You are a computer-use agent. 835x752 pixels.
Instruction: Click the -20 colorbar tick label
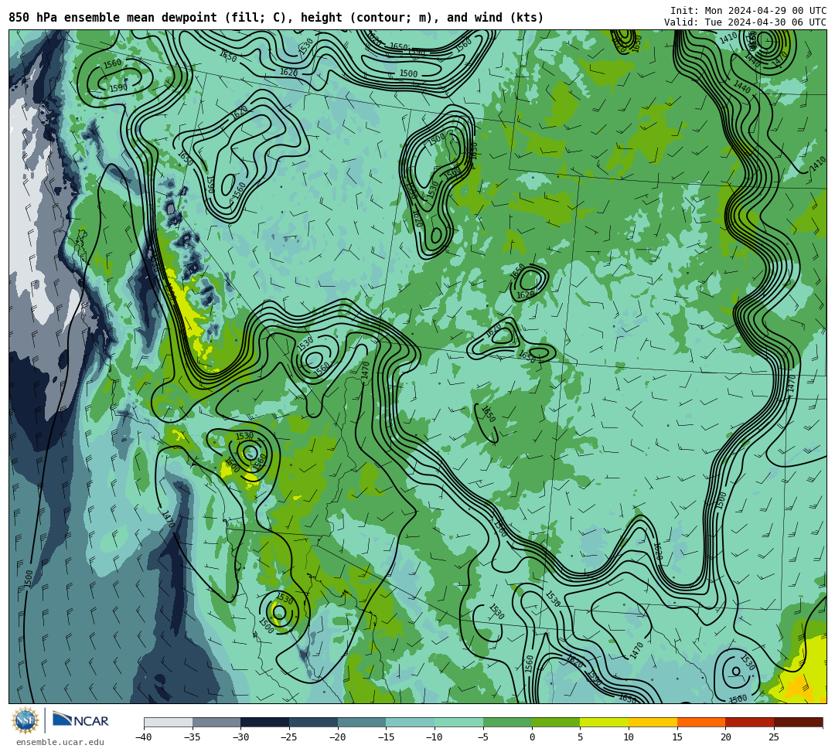[x=337, y=737]
